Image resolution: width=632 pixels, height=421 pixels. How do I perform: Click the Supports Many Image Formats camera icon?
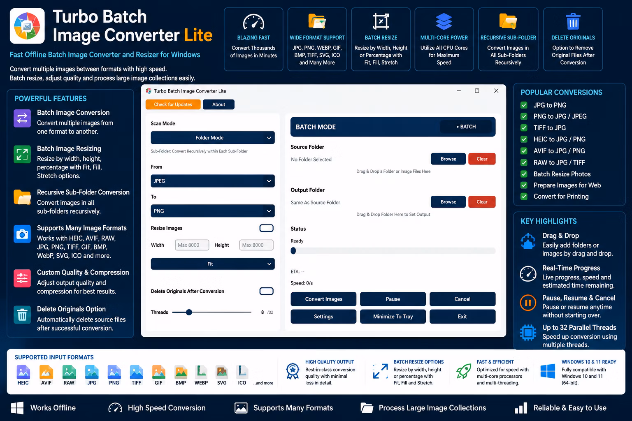point(22,234)
